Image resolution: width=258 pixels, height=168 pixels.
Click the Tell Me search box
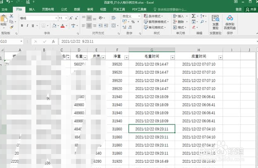[x=170, y=9]
